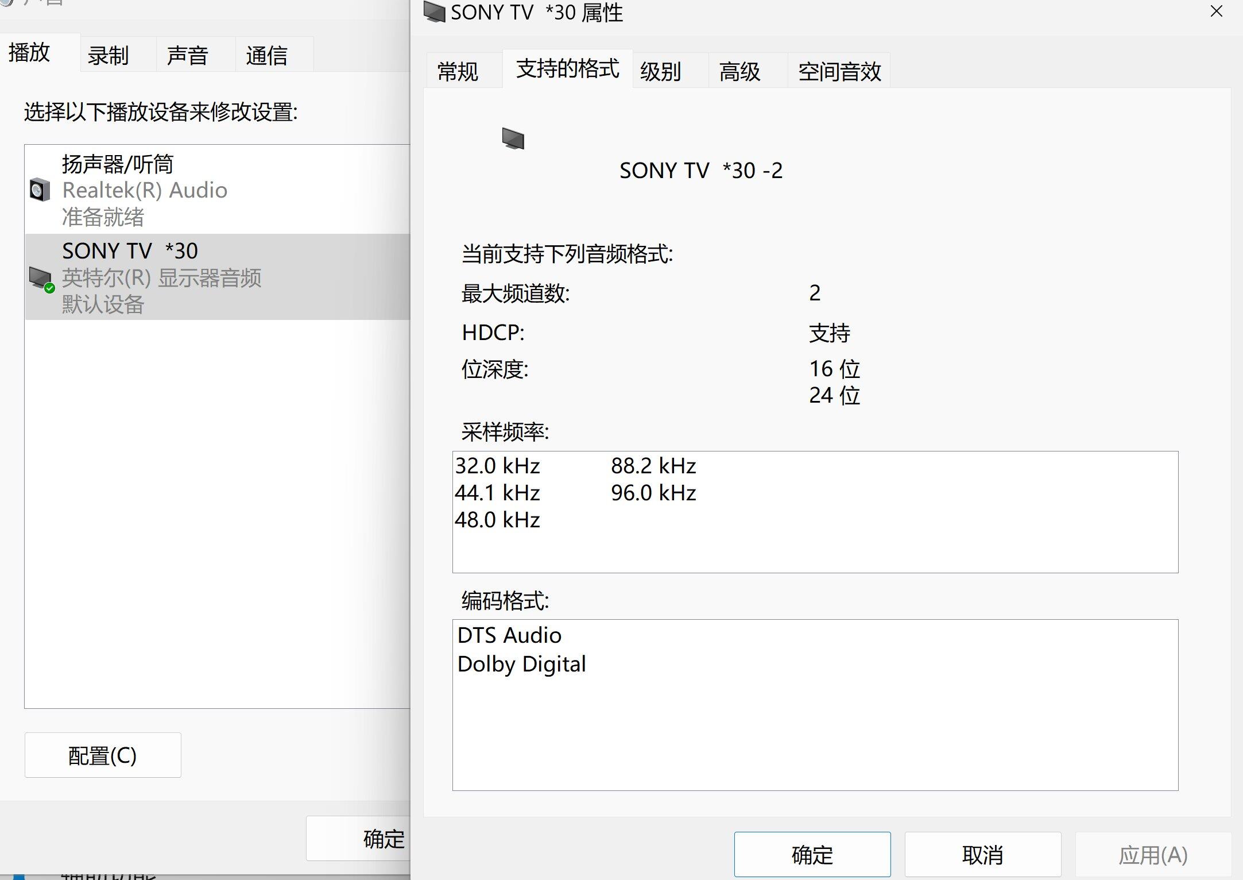Select the 支持的格式 tab
The height and width of the screenshot is (880, 1243).
(x=567, y=69)
